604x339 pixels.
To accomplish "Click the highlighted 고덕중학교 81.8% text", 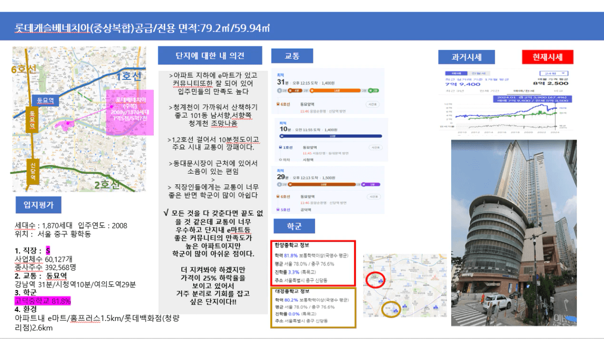I will tap(43, 300).
